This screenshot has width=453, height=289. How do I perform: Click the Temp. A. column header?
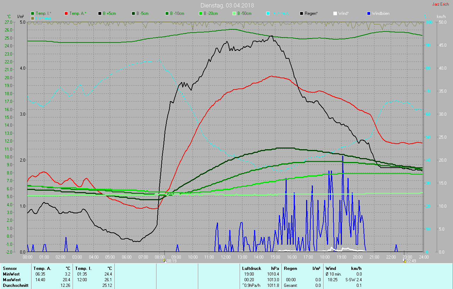pyautogui.click(x=42, y=268)
